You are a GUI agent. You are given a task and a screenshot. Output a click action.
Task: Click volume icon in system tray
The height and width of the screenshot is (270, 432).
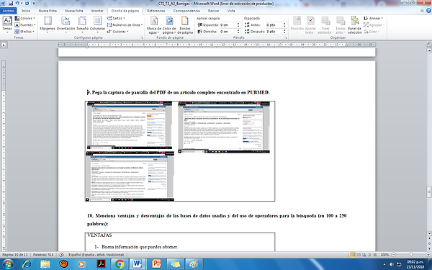[x=391, y=264]
